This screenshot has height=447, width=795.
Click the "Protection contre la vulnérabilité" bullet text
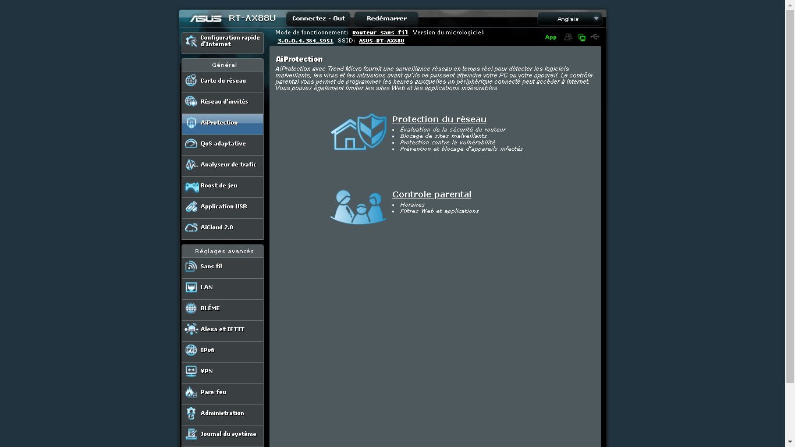coord(448,143)
